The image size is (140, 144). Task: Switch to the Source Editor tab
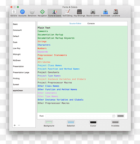point(75,23)
